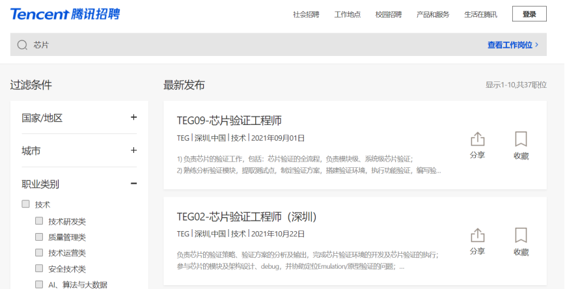Share the TEG09-芯片验证工程师 job
The width and height of the screenshot is (565, 289).
(x=477, y=145)
